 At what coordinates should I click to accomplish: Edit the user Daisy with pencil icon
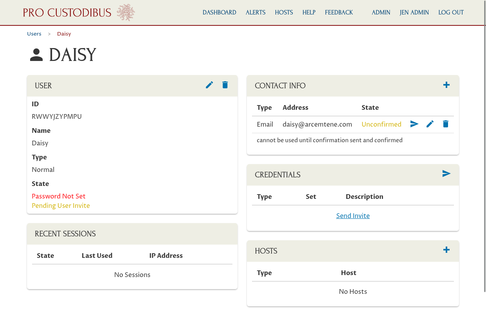pyautogui.click(x=209, y=85)
